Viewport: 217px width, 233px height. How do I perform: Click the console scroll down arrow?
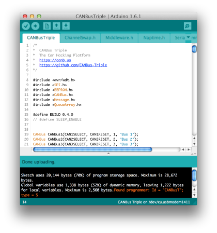click(x=194, y=195)
